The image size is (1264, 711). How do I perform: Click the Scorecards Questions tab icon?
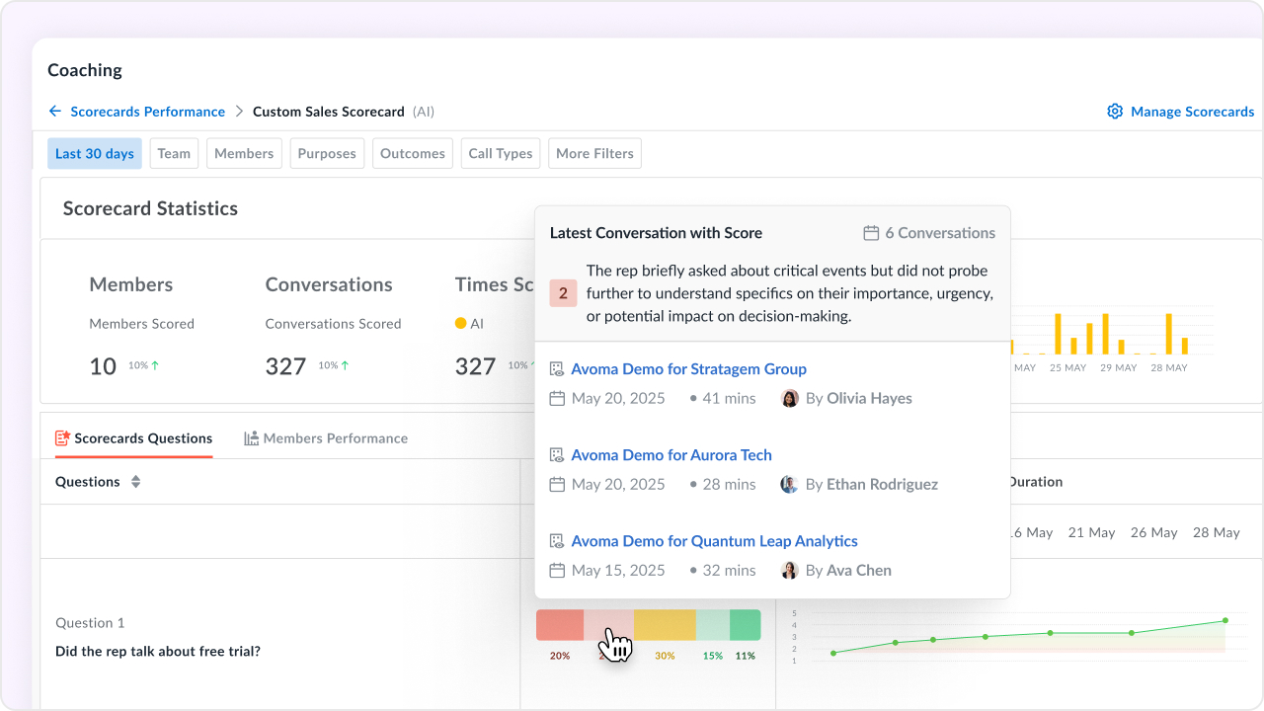(62, 438)
